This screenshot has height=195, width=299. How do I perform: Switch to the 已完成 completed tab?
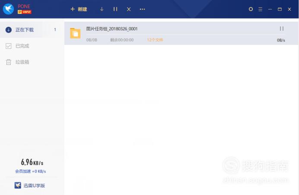[32, 46]
